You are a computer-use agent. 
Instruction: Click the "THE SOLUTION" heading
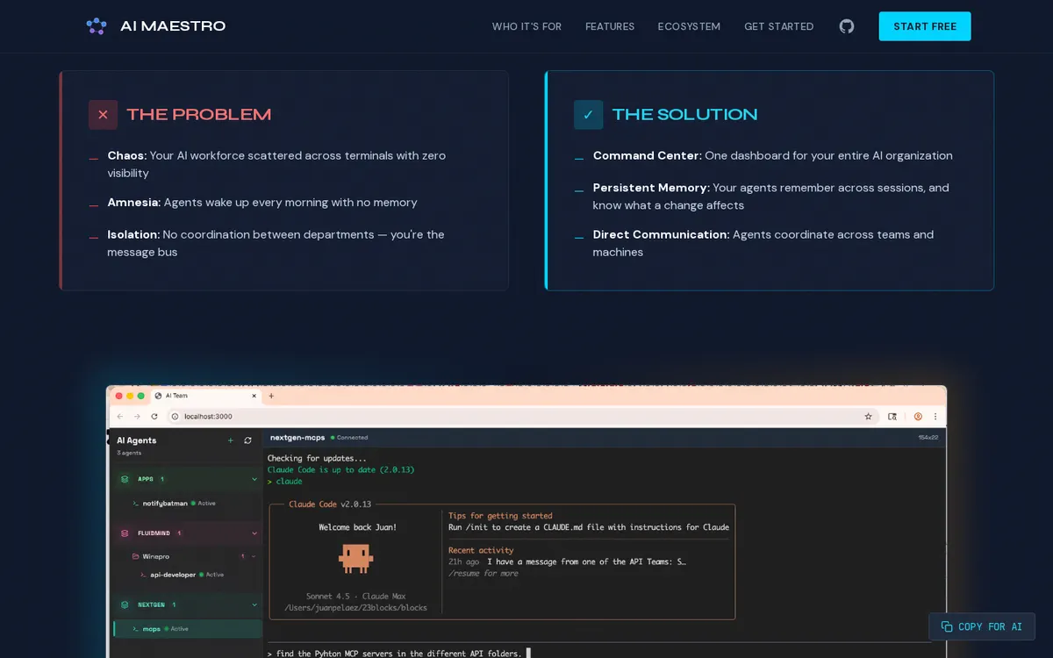(684, 115)
